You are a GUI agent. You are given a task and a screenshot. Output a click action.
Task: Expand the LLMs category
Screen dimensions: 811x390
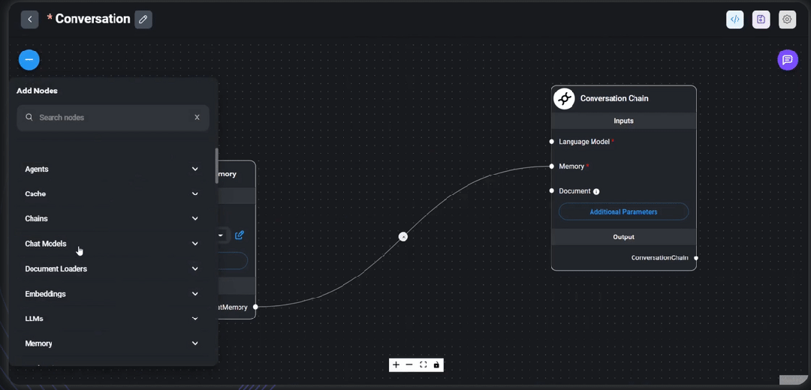click(112, 319)
